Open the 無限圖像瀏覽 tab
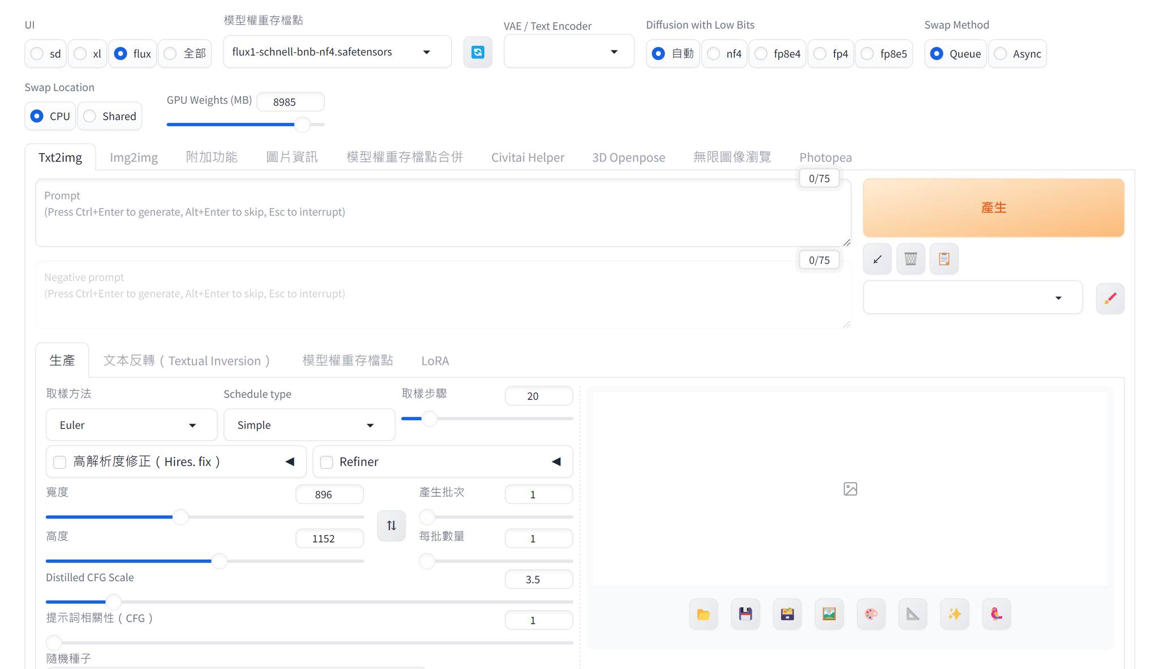Viewport: 1159px width, 669px height. 732,157
